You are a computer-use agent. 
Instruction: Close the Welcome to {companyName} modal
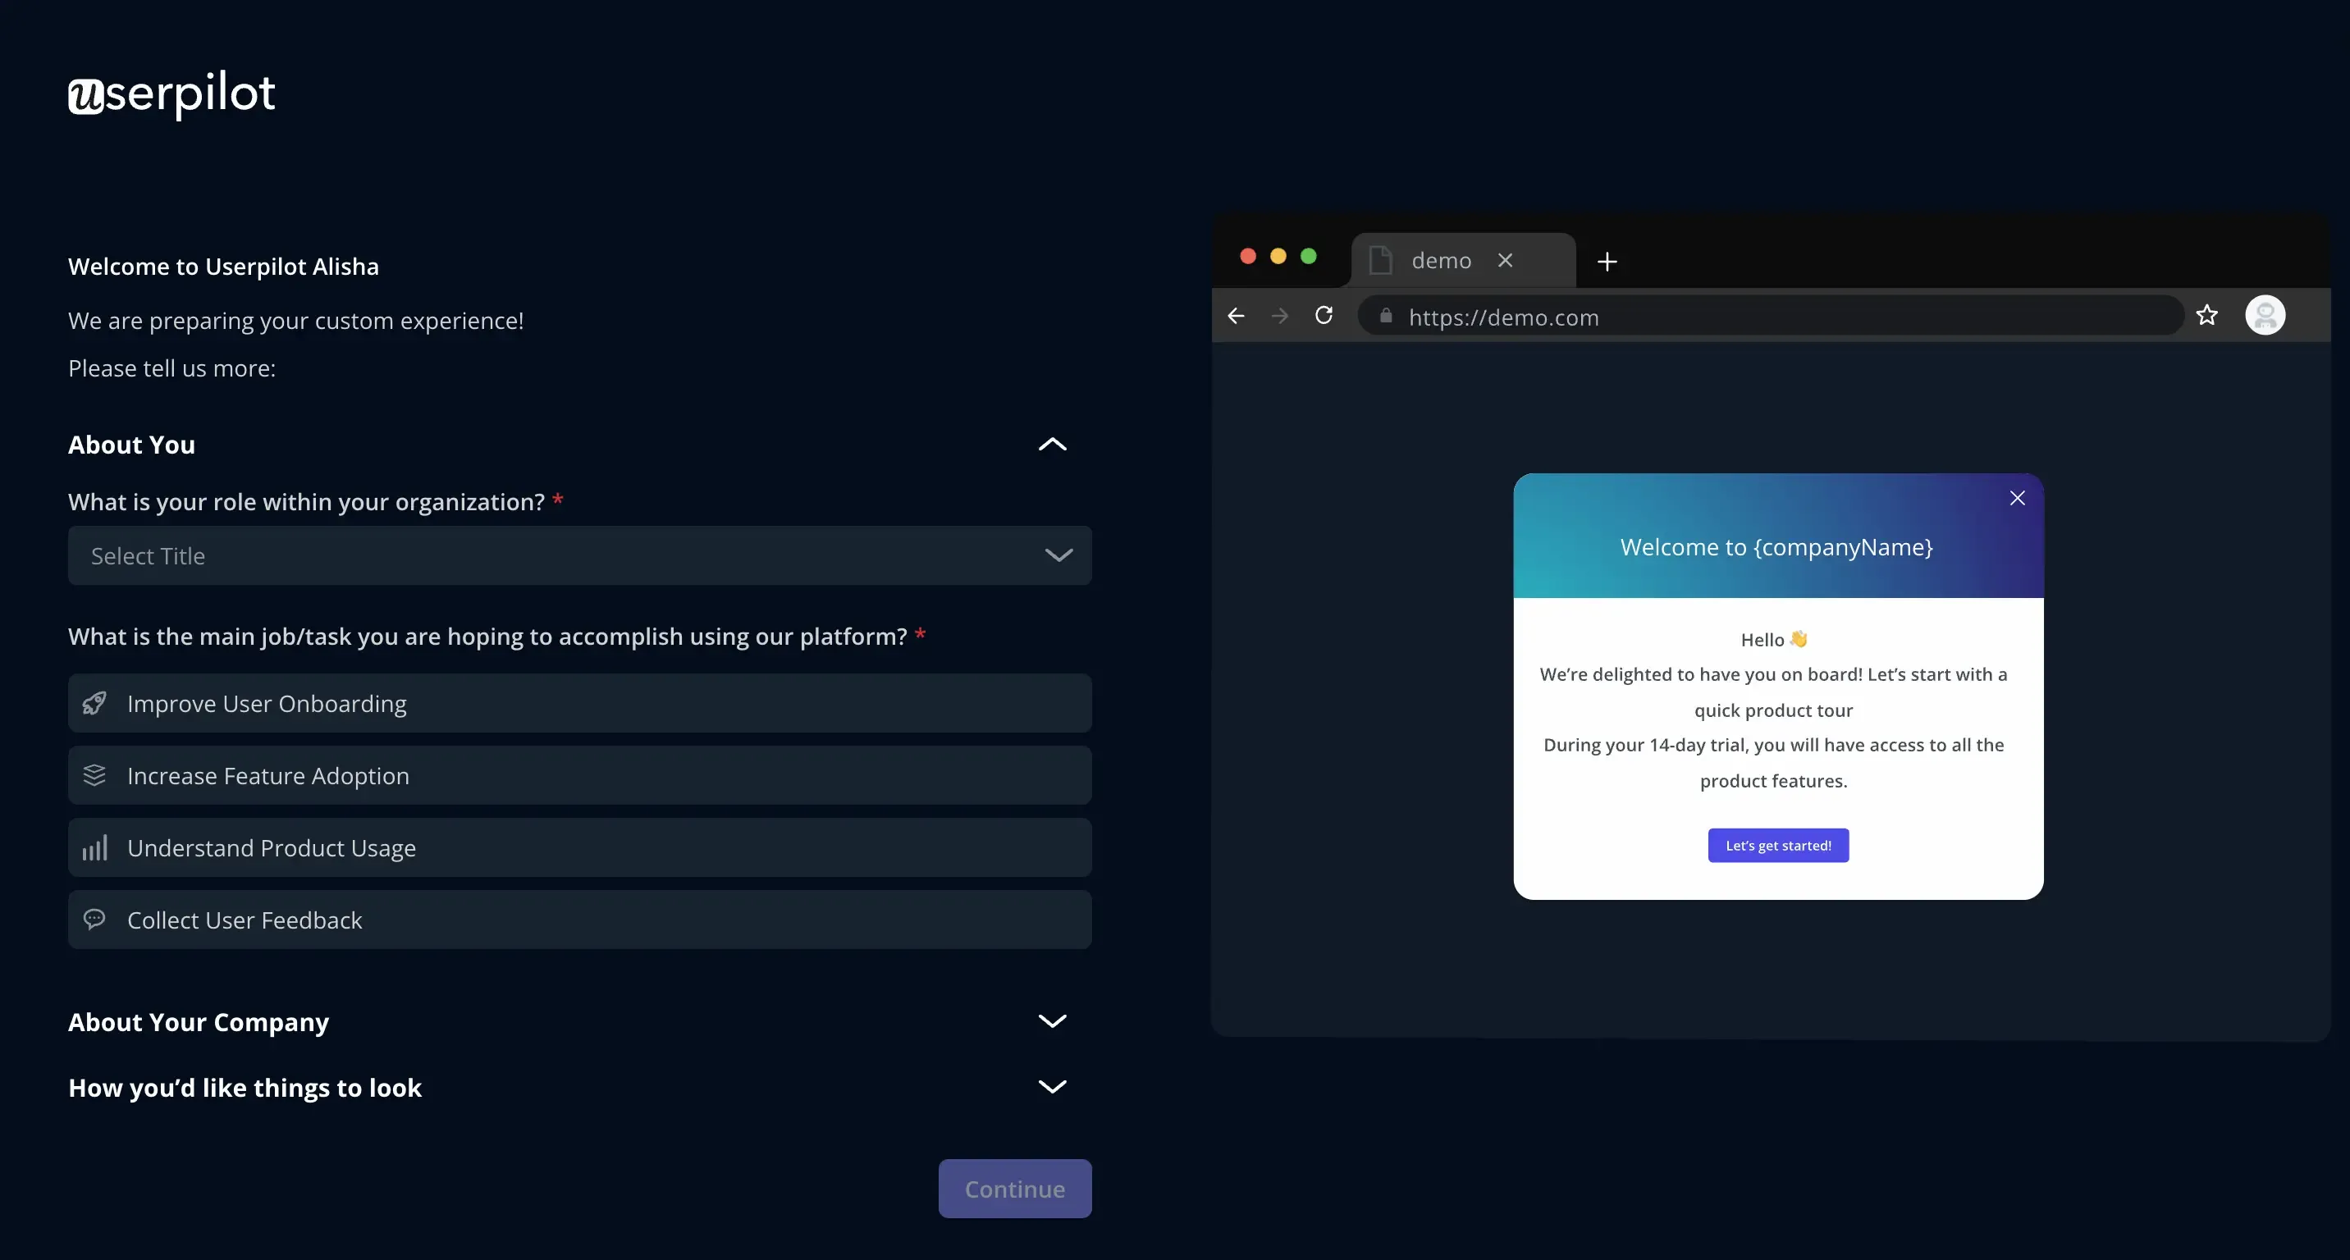(x=2017, y=498)
